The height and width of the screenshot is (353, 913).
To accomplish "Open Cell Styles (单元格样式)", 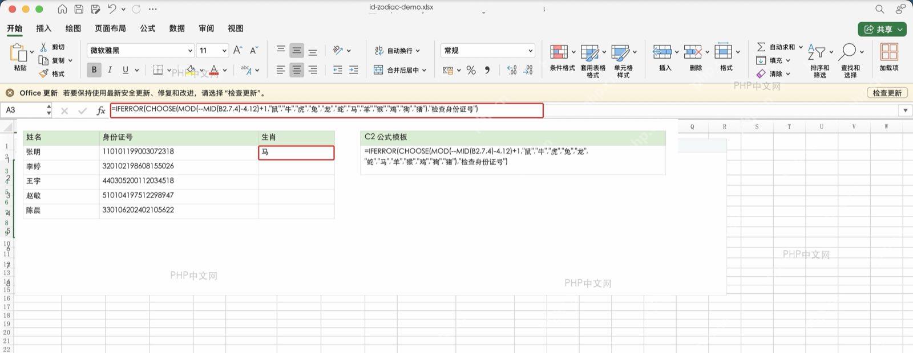I will coord(623,61).
